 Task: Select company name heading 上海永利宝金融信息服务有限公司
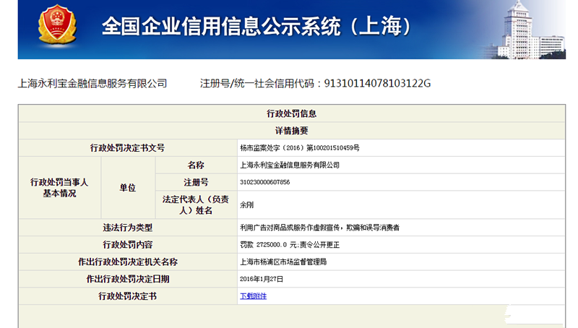tap(92, 84)
